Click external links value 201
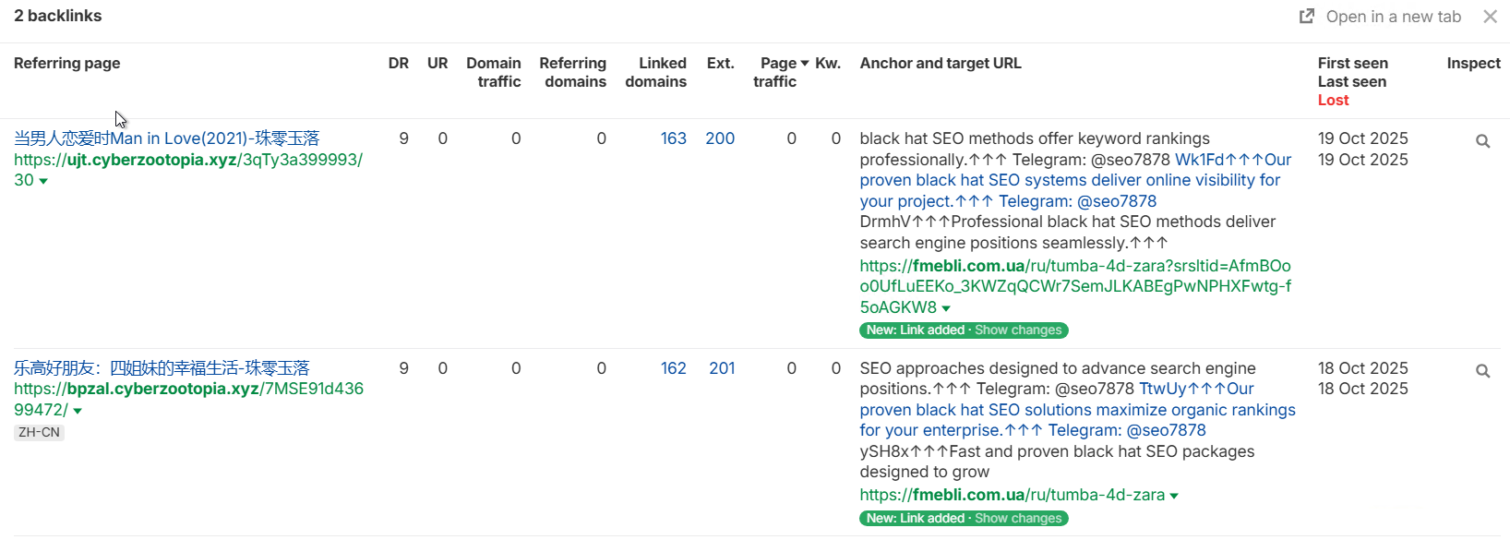 click(x=722, y=368)
